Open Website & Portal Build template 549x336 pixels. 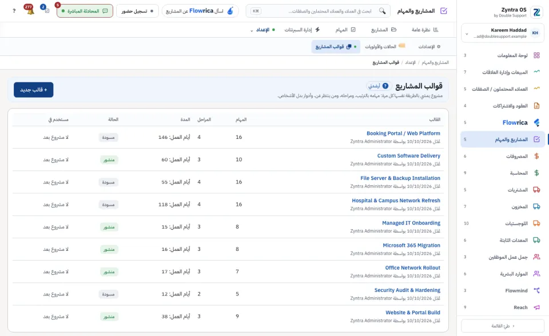413,313
